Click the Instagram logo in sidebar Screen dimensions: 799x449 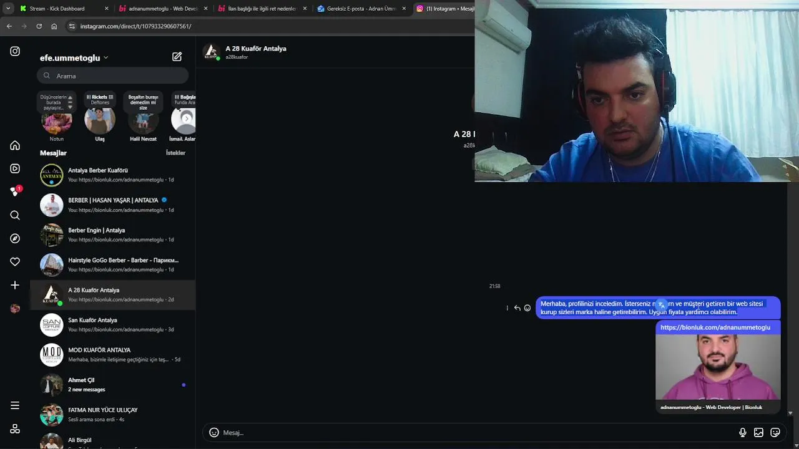[15, 51]
